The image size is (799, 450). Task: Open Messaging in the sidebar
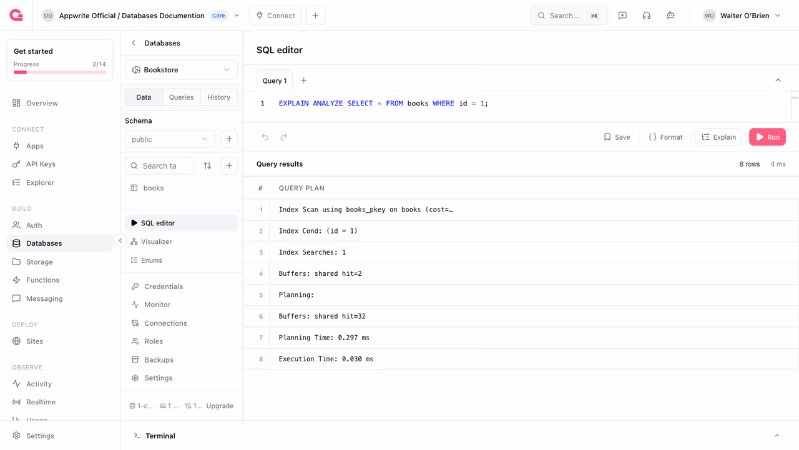click(x=60, y=299)
